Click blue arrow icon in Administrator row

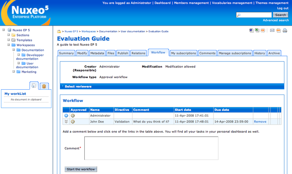pos(66,116)
